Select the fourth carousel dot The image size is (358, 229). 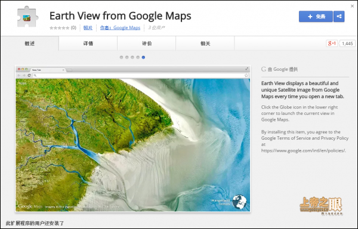(138, 57)
